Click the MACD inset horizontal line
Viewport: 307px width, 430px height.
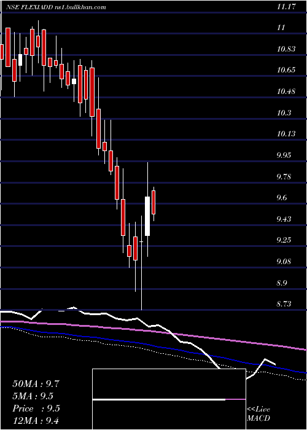(x=169, y=399)
